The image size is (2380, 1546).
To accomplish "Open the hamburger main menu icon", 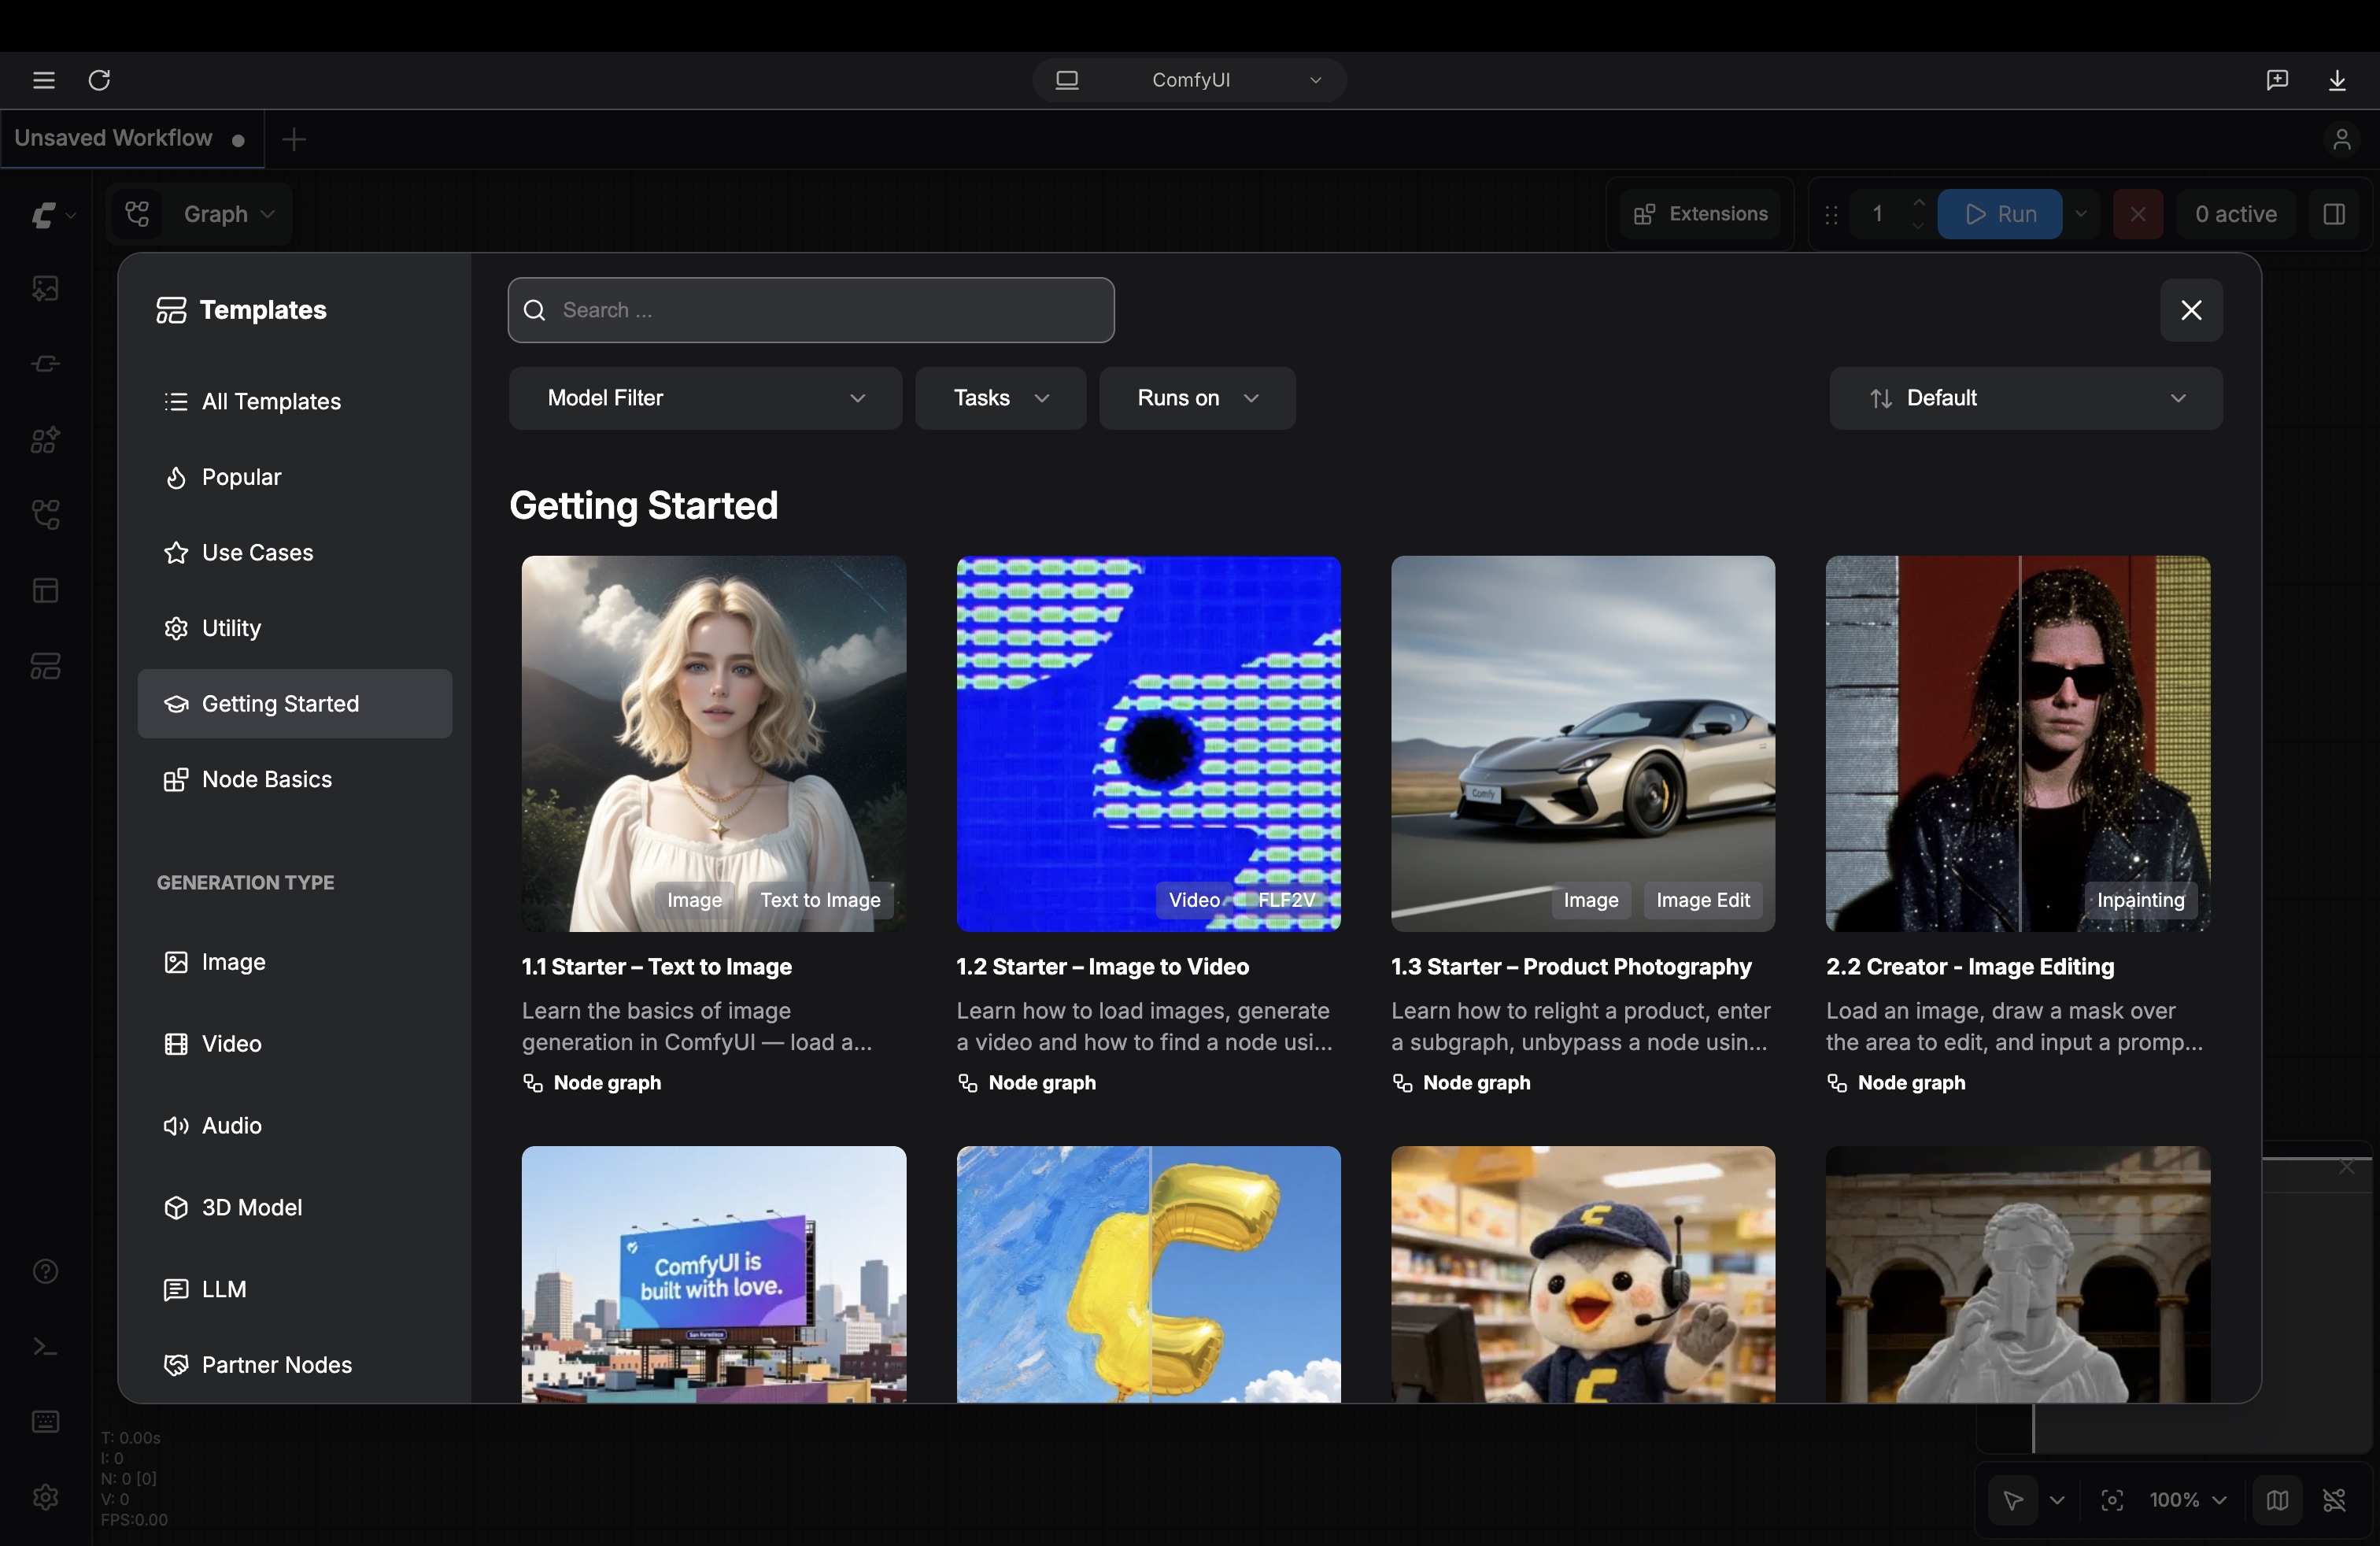I will 44,80.
